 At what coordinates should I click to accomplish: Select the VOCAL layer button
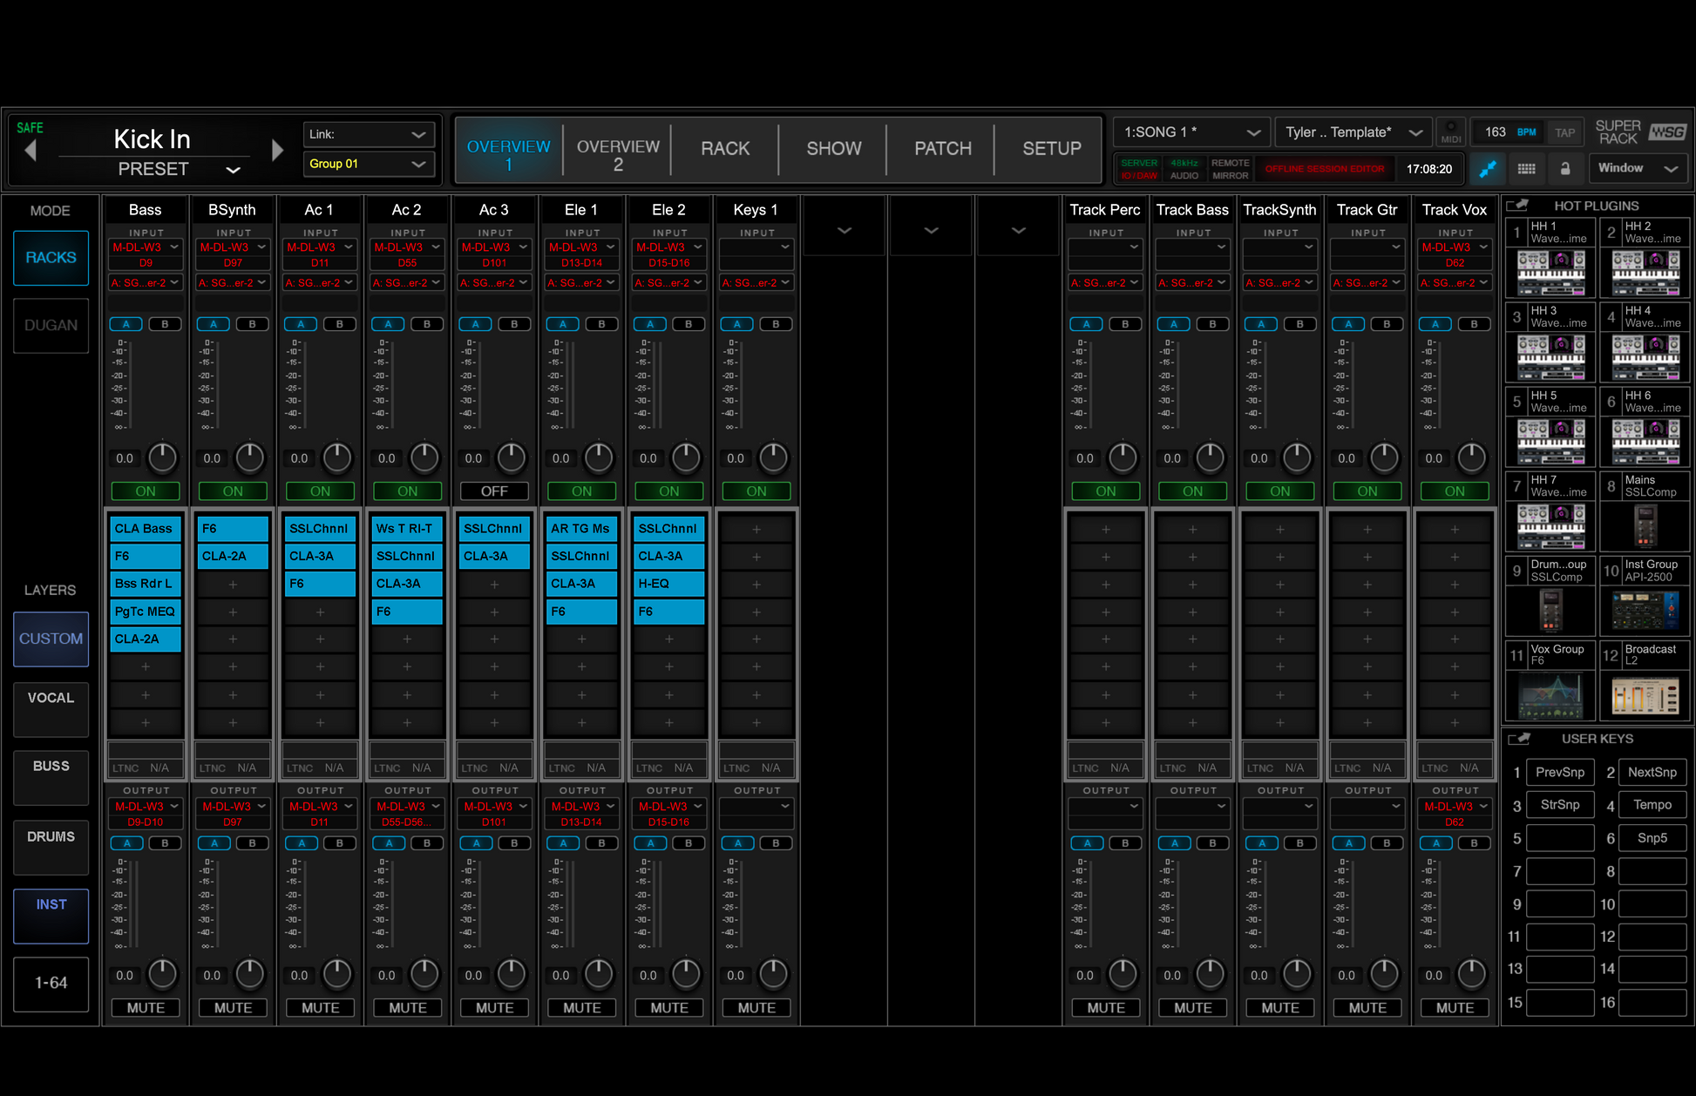[51, 708]
